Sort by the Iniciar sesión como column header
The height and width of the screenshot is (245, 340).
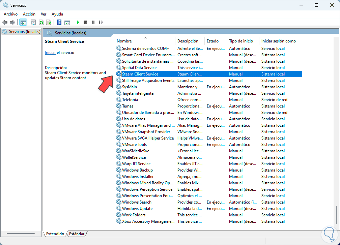[280, 41]
